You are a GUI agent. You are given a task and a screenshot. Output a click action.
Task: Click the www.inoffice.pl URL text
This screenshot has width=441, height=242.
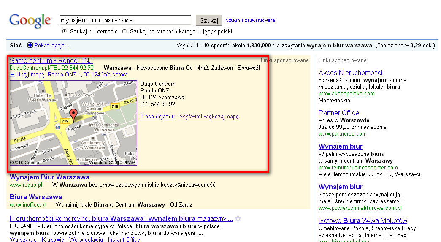27,204
